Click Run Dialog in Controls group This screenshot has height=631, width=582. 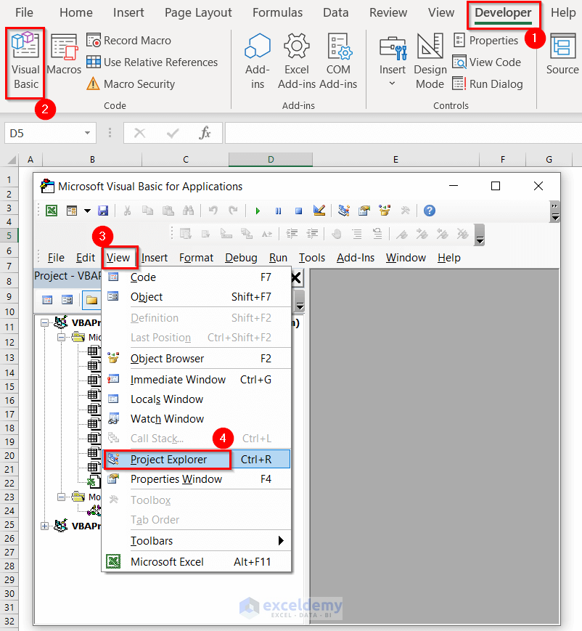click(x=488, y=84)
